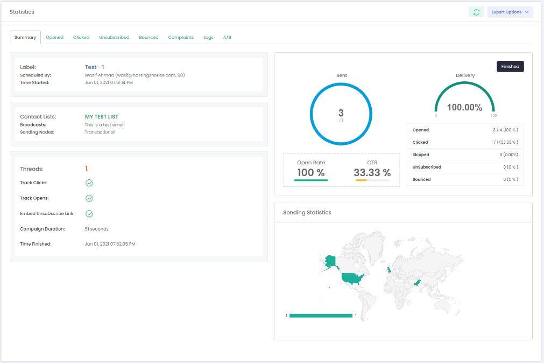Click the Skipped row in delivery stats
This screenshot has height=363, width=544.
point(465,155)
